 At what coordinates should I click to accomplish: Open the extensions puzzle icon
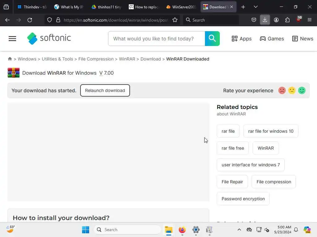point(287,20)
